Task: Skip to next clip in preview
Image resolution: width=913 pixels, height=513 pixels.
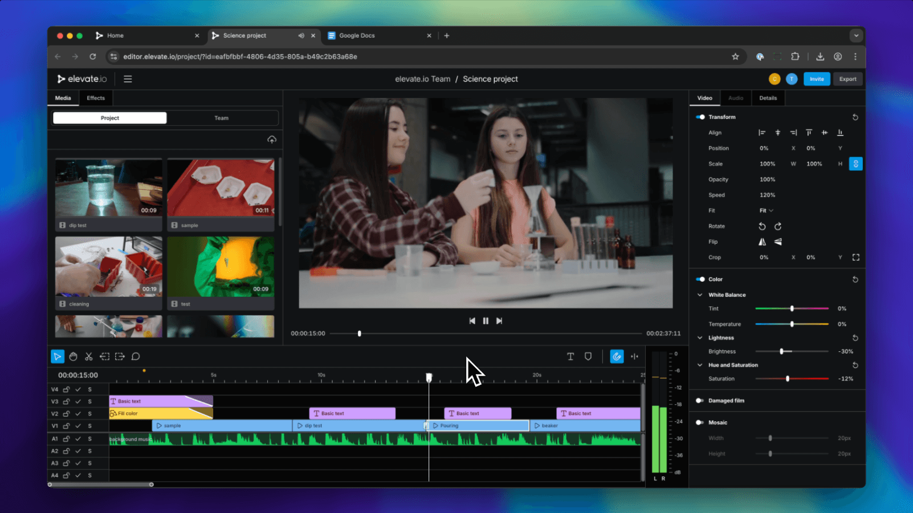Action: 499,321
